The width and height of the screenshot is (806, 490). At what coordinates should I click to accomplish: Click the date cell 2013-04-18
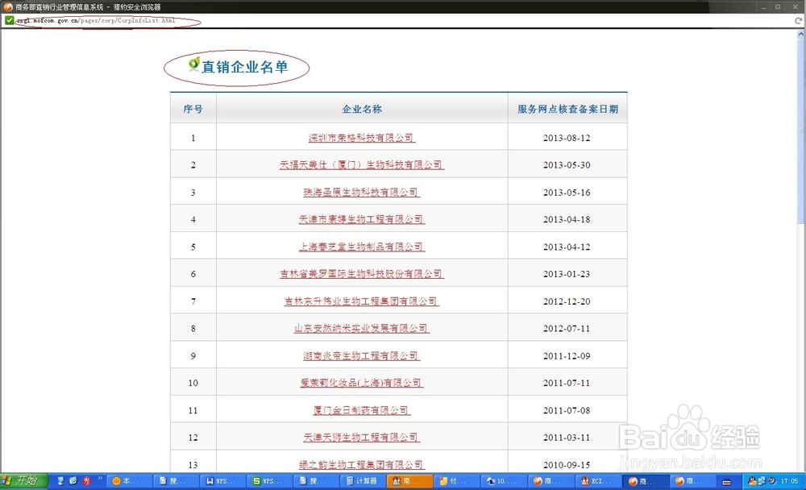click(567, 219)
